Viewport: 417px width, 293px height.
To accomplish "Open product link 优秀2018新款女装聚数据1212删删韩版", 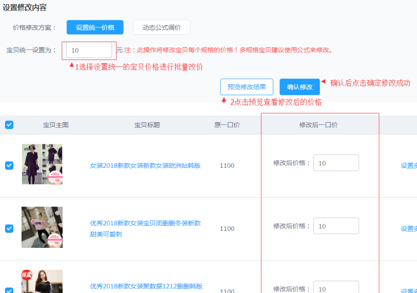I will point(146,286).
